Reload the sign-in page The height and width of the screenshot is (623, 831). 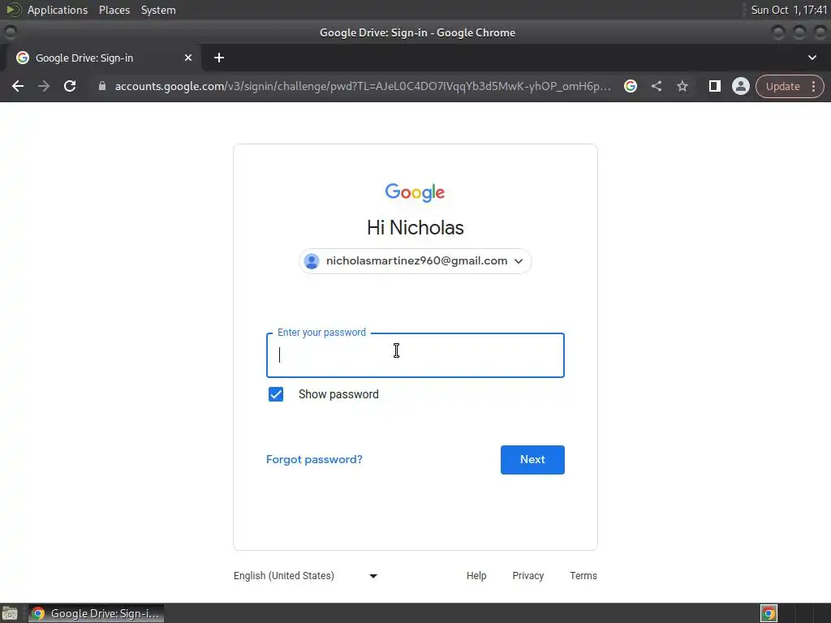click(70, 86)
